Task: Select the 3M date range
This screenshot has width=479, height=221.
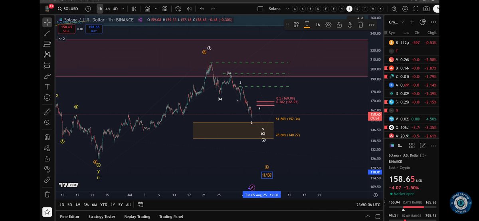Action: pos(86,205)
